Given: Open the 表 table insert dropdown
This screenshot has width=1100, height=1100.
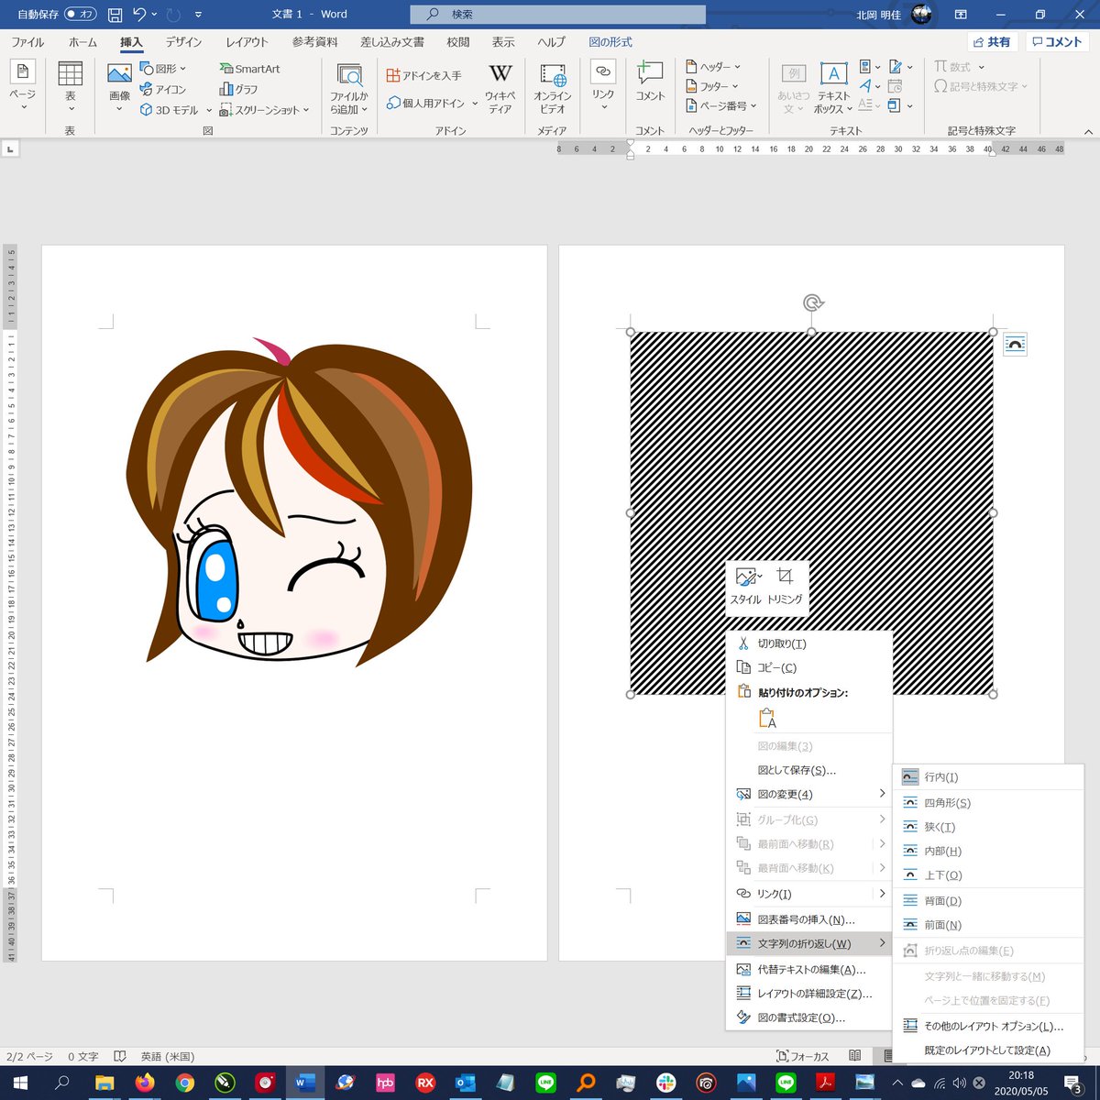Looking at the screenshot, I should 71,87.
